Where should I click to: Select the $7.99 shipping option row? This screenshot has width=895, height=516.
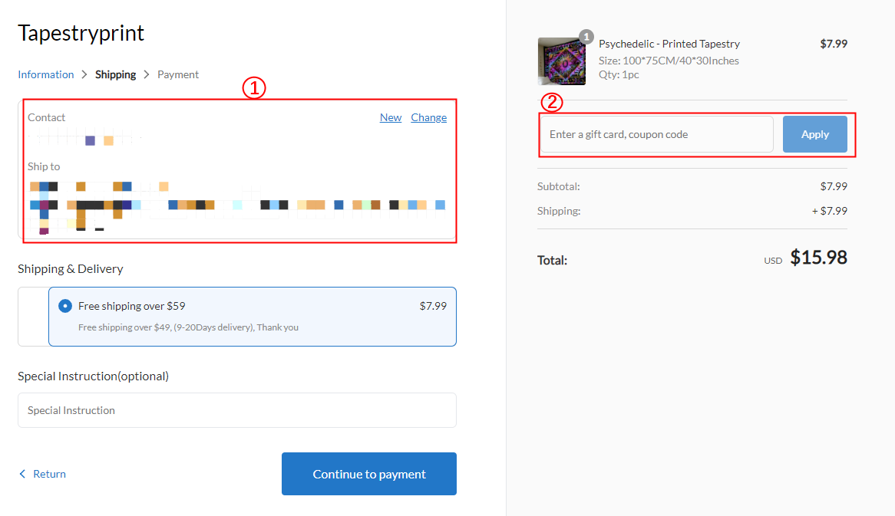point(253,317)
